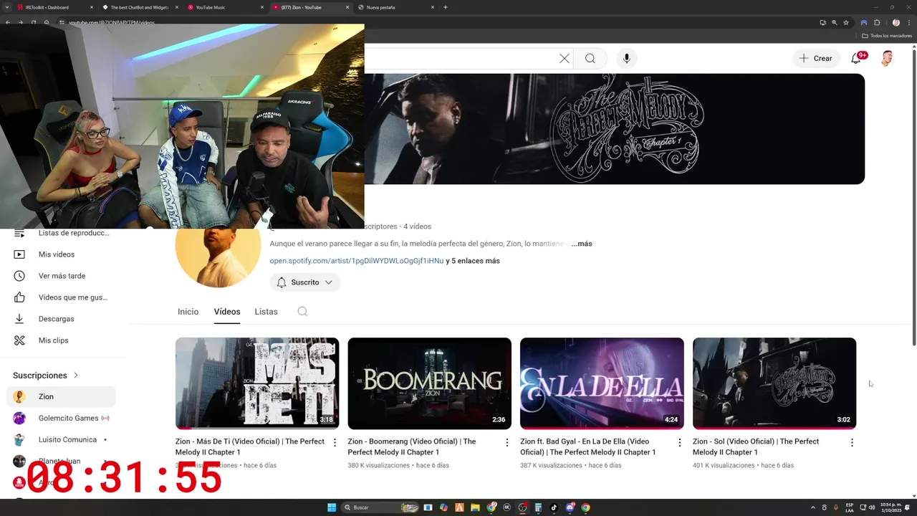Click The Perfect Melody channel banner
Image resolution: width=917 pixels, height=516 pixels.
615,129
